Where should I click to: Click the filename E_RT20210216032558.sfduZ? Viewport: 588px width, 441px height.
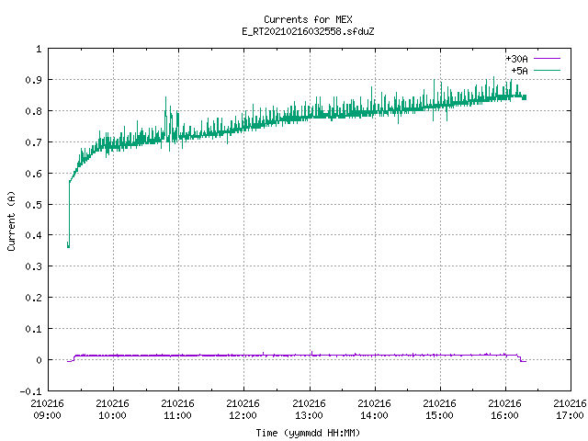[308, 31]
